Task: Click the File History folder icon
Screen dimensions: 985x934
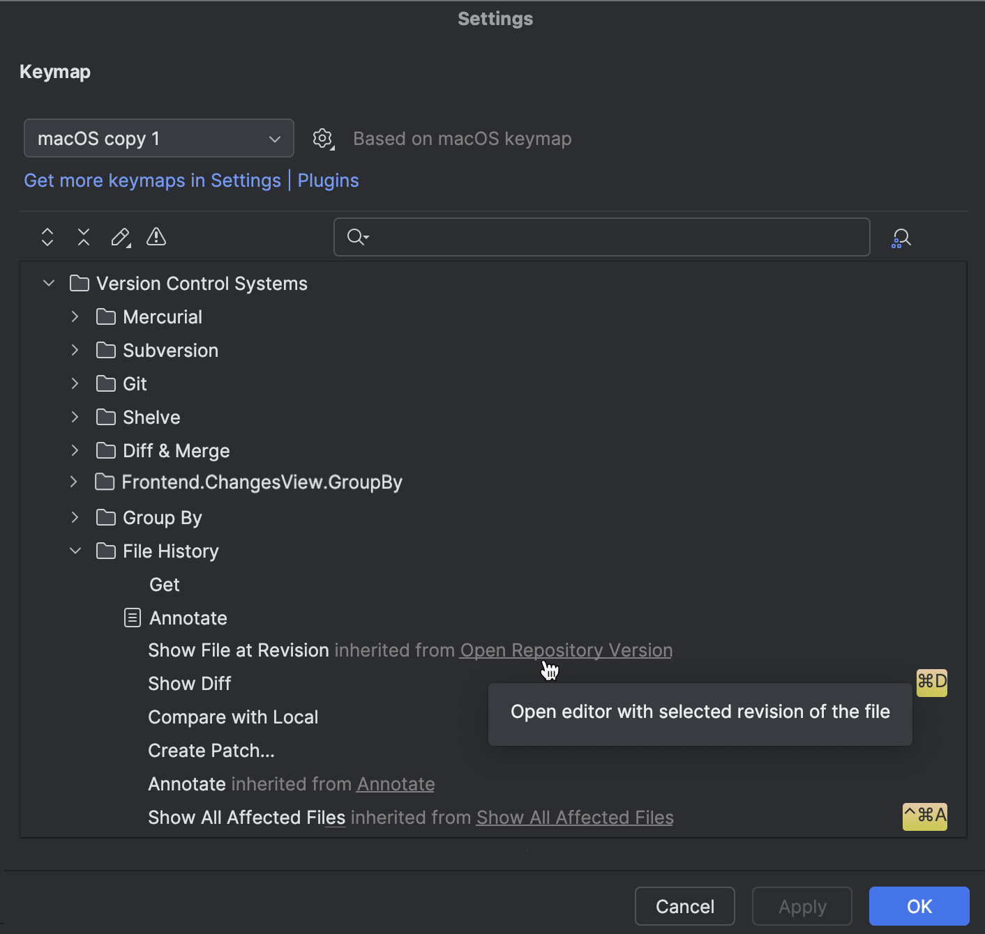Action: (x=106, y=551)
